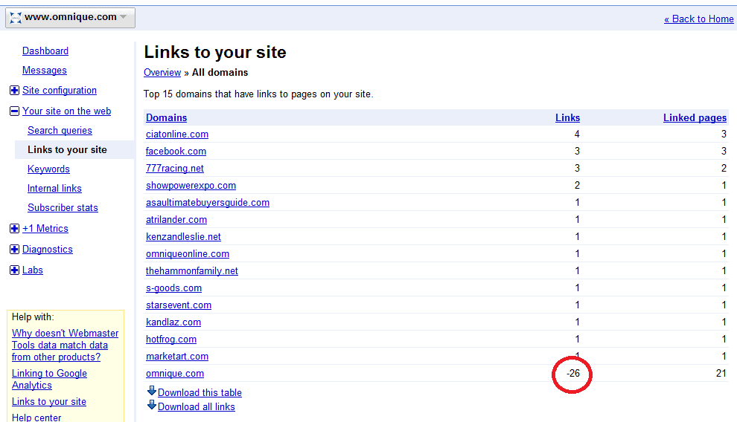Screen dimensions: 737x422
Task: Open the Dashboard page
Action: 45,51
